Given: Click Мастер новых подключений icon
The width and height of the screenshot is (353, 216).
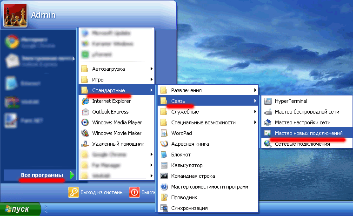Looking at the screenshot, I should [268, 133].
